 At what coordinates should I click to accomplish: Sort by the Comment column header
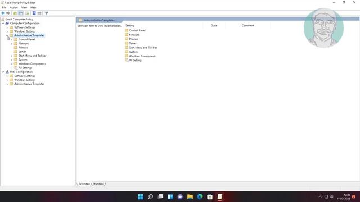247,26
